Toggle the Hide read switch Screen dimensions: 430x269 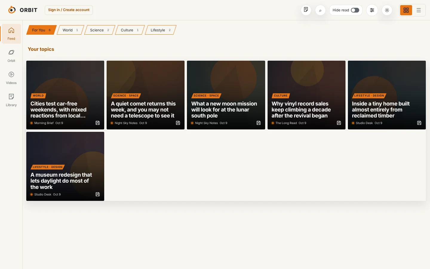tap(355, 10)
